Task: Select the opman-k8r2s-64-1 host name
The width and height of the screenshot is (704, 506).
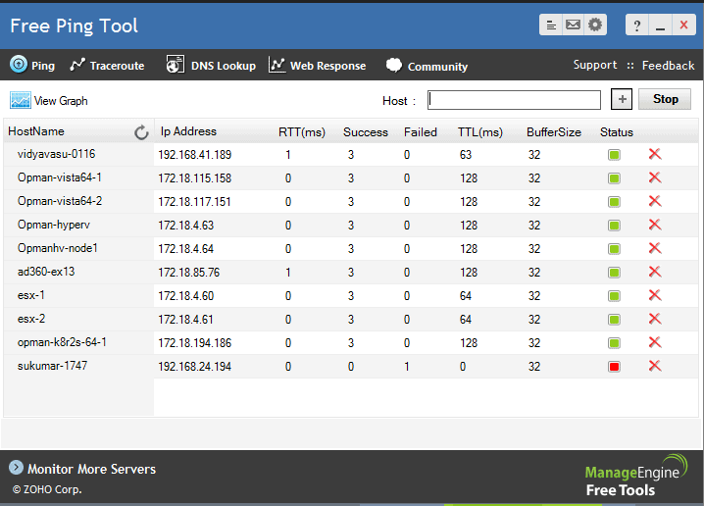Action: point(62,342)
